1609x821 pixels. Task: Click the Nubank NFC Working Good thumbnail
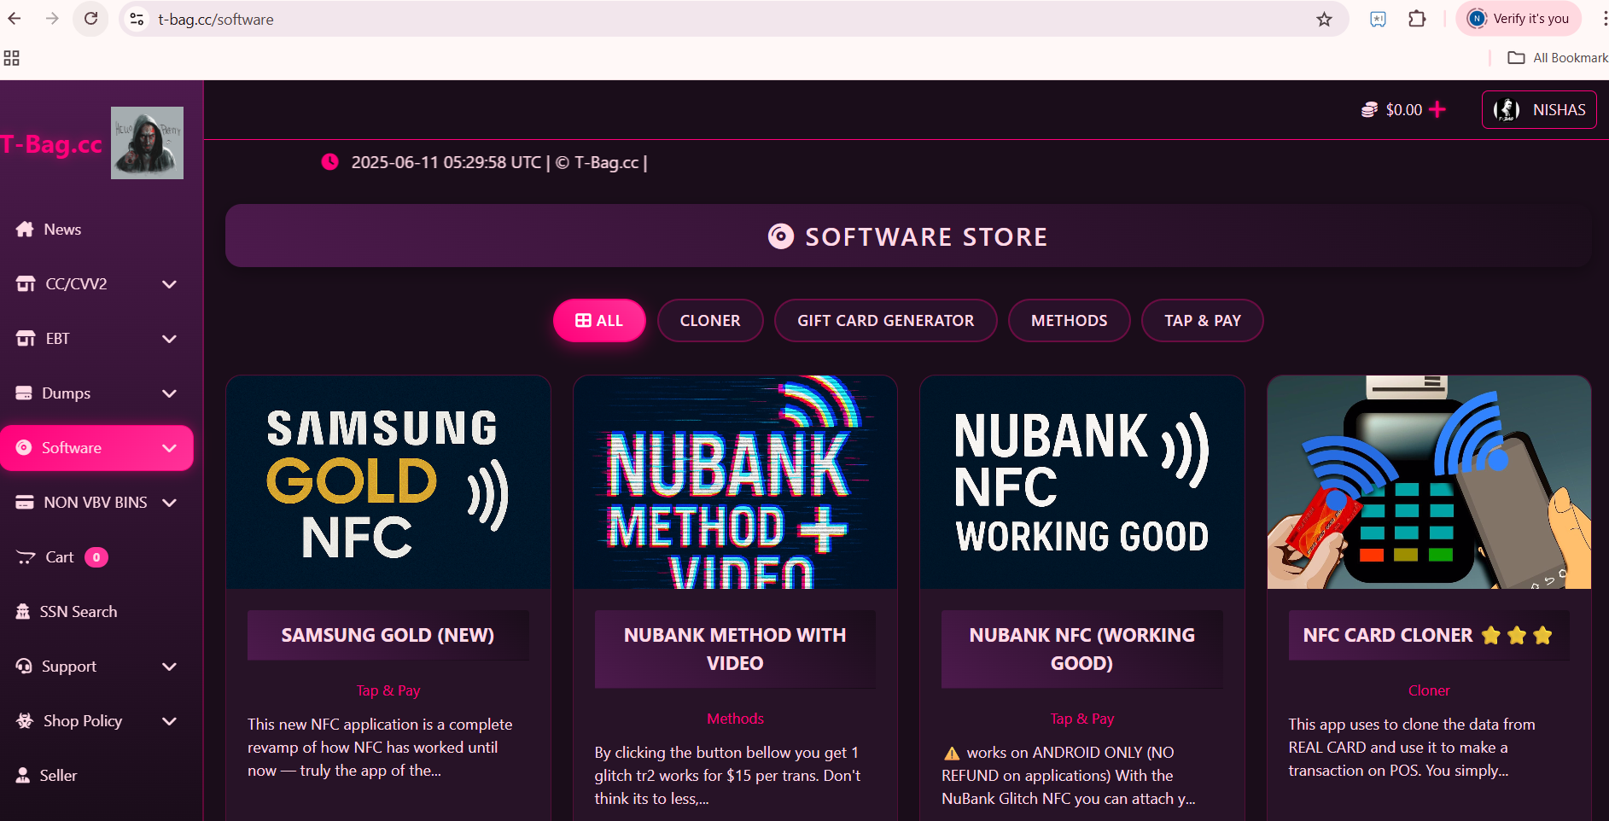(x=1082, y=482)
